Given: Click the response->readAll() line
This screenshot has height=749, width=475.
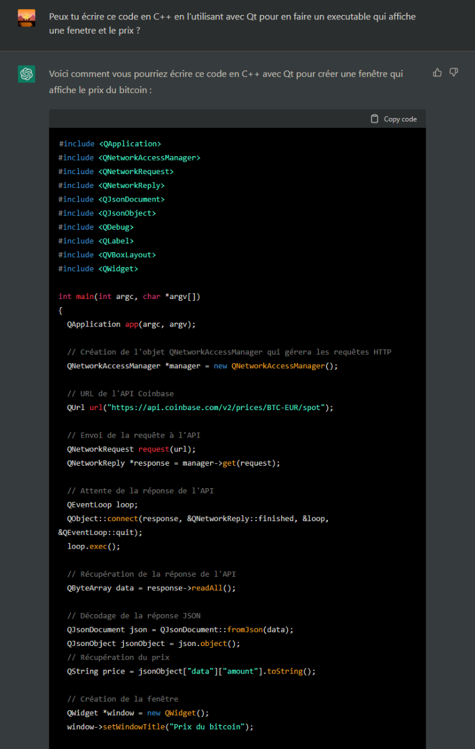Looking at the screenshot, I should coord(151,588).
